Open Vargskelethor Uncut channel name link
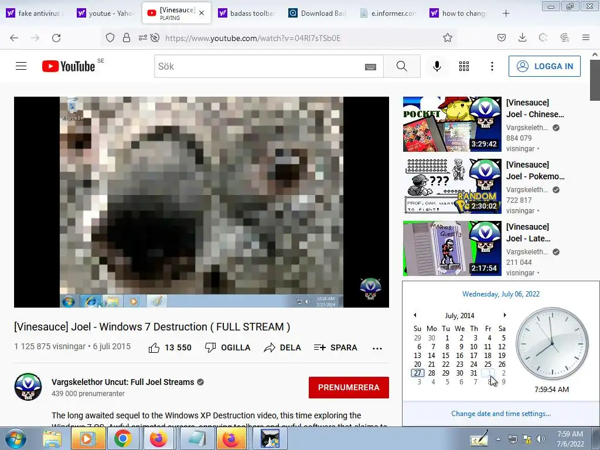This screenshot has height=450, width=600. [x=123, y=382]
